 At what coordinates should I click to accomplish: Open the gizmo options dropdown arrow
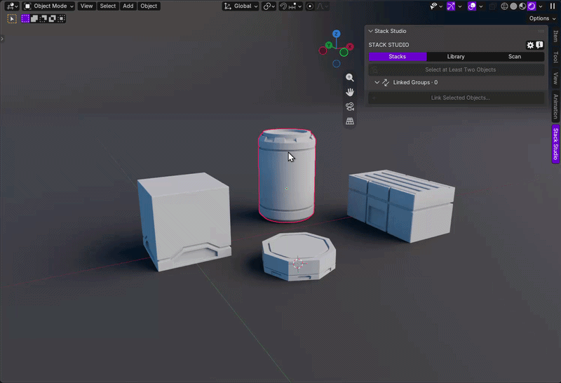460,6
